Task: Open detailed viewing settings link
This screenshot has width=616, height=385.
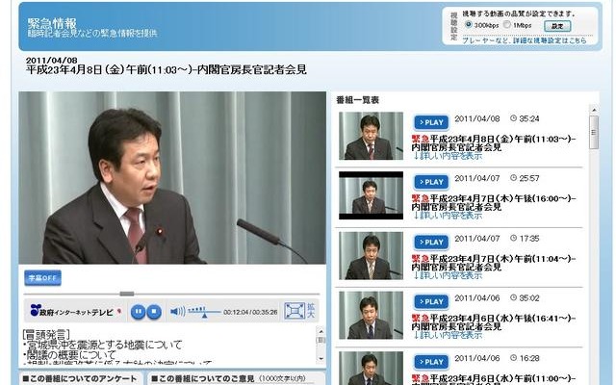Action: pyautogui.click(x=524, y=40)
